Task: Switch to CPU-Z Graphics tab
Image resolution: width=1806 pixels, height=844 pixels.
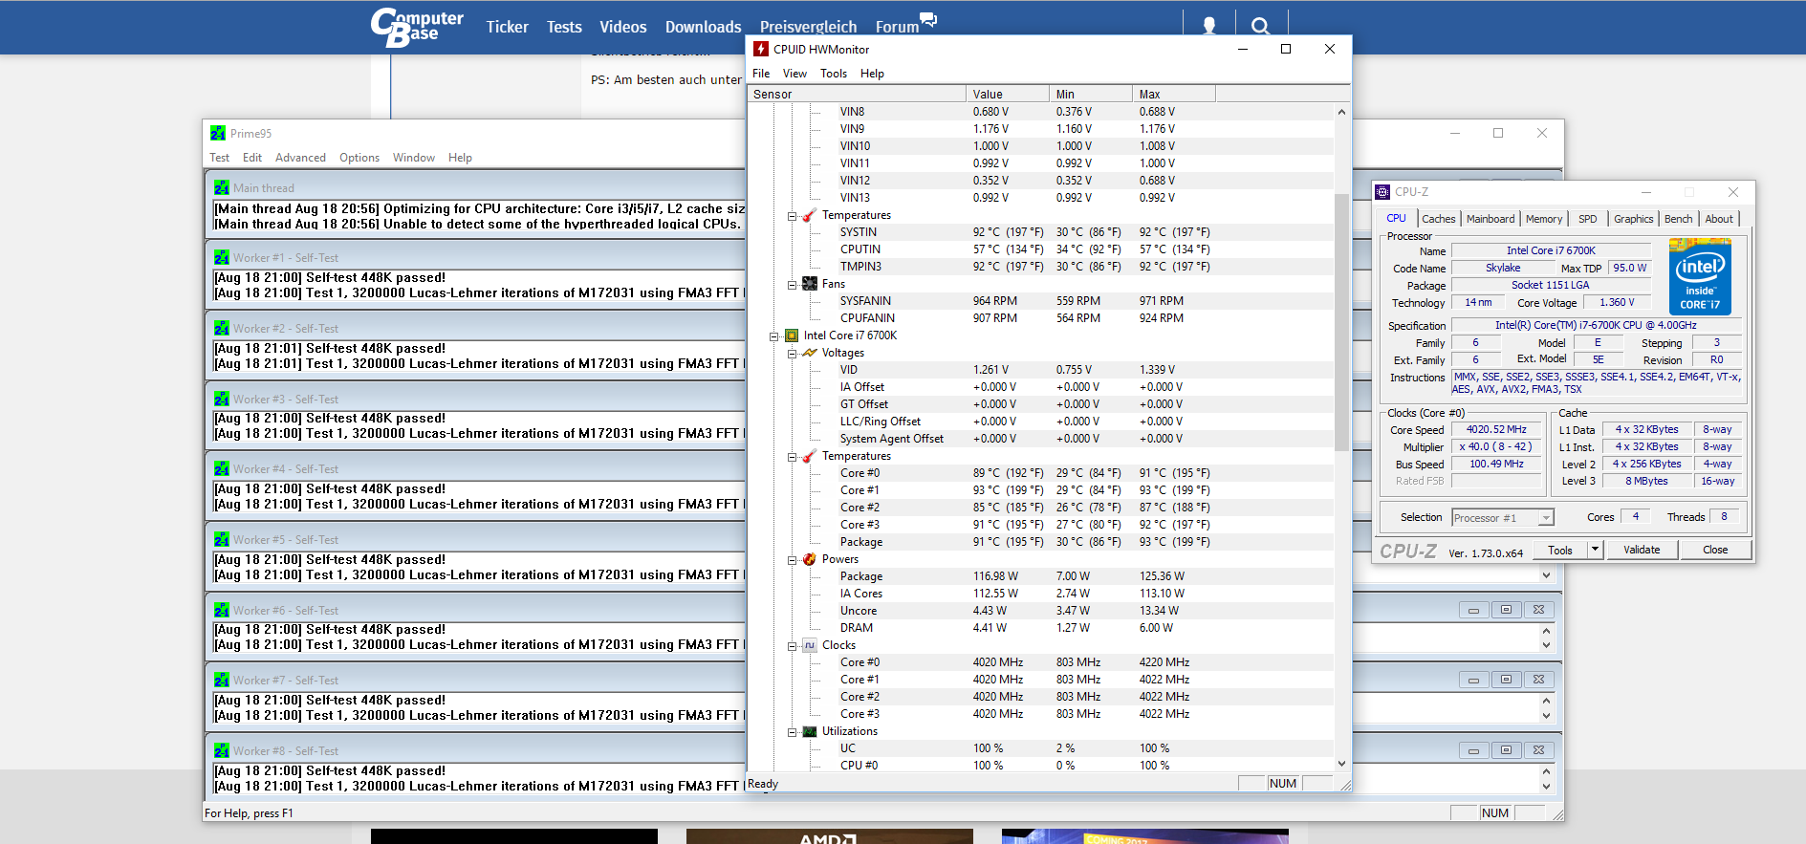Action: [1634, 219]
